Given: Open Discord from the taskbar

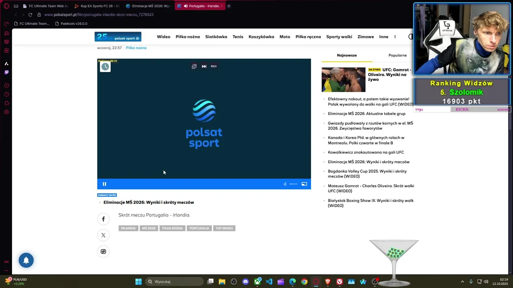Looking at the screenshot, I should tap(246, 282).
